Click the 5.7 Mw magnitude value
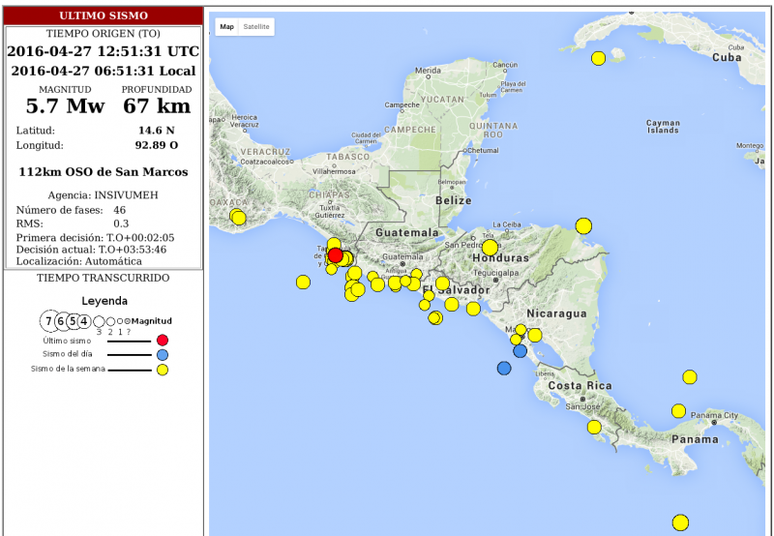 coord(65,106)
